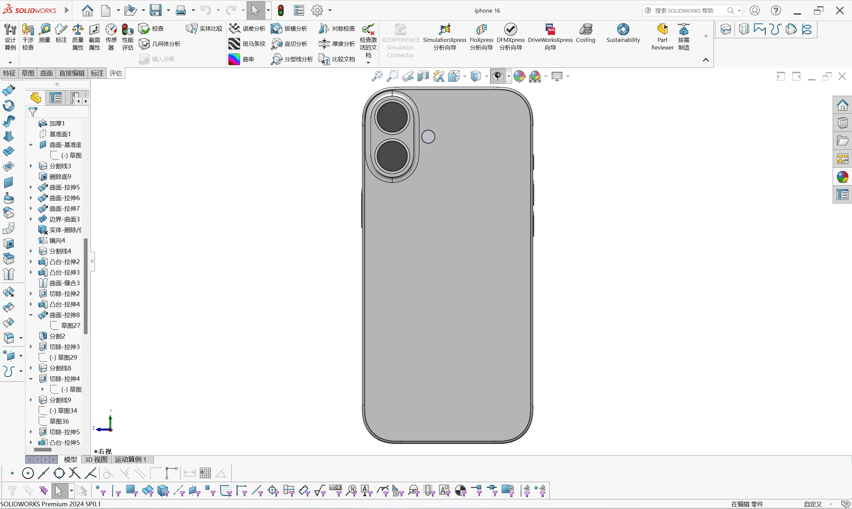Open the Costing tool
This screenshot has height=509, width=852.
586,34
